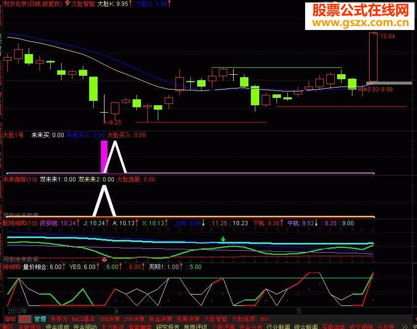The height and width of the screenshot is (329, 417).
Task: Open 行业新闻 in the bottom info bar
Action: pos(278,327)
